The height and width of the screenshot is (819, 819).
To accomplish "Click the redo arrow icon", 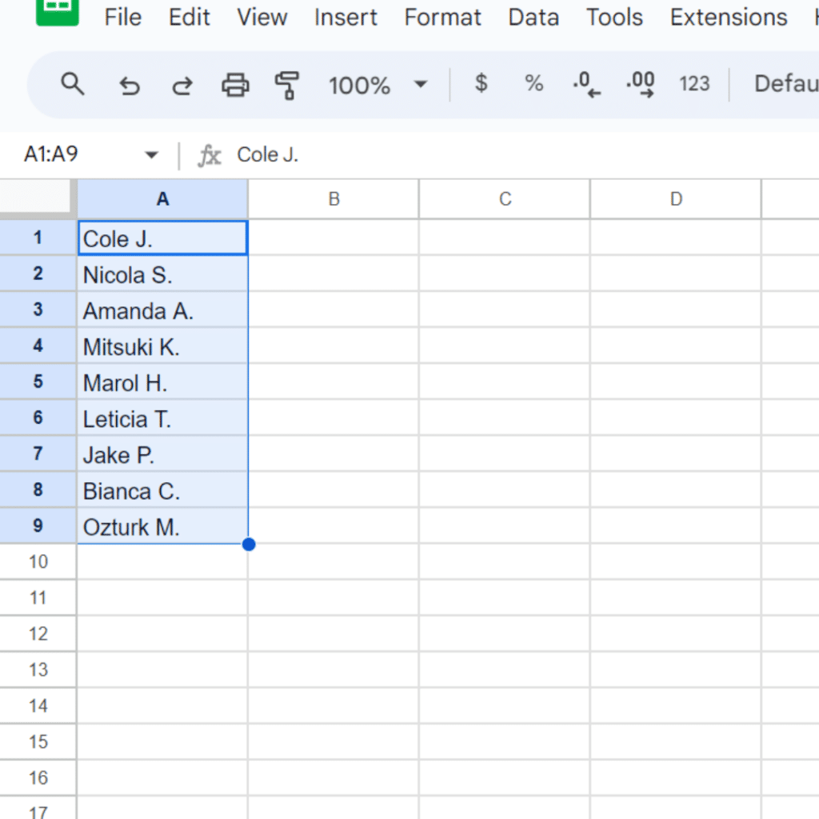I will (182, 85).
